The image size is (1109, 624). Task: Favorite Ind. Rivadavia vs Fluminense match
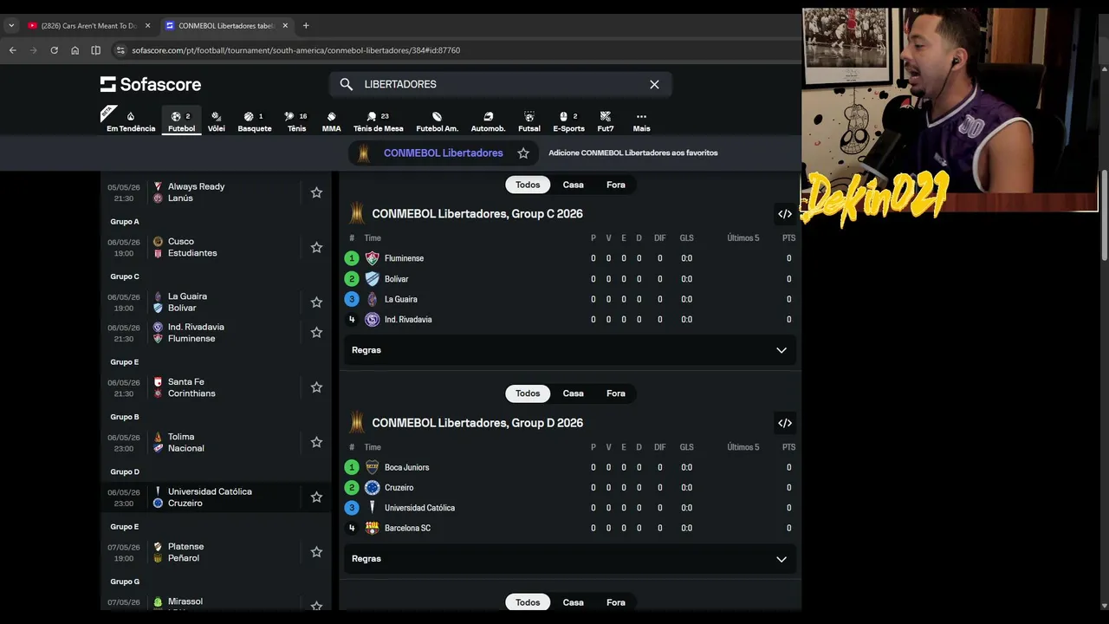click(316, 333)
